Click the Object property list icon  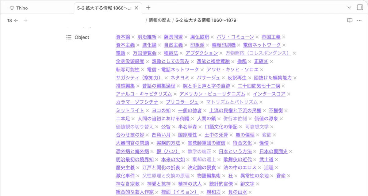point(69,37)
